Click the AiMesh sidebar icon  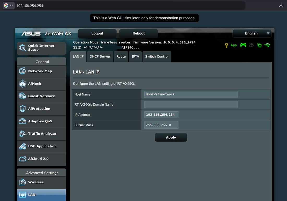point(22,84)
